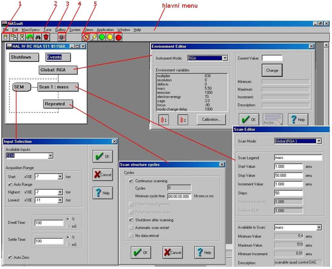Click the Calibration... button
The width and height of the screenshot is (332, 269).
(x=211, y=119)
